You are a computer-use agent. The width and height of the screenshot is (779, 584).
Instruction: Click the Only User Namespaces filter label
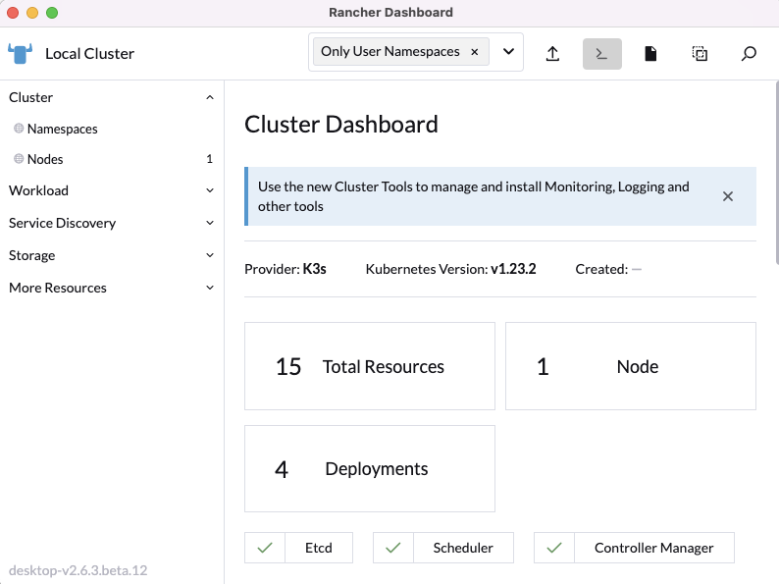[390, 52]
